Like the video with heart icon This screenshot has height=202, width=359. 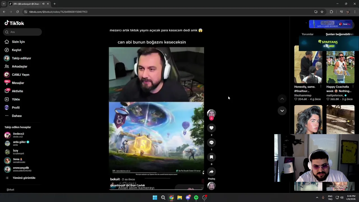[x=211, y=128]
